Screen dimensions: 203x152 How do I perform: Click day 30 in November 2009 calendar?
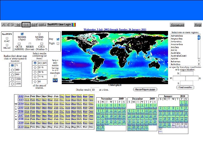click(x=103, y=128)
